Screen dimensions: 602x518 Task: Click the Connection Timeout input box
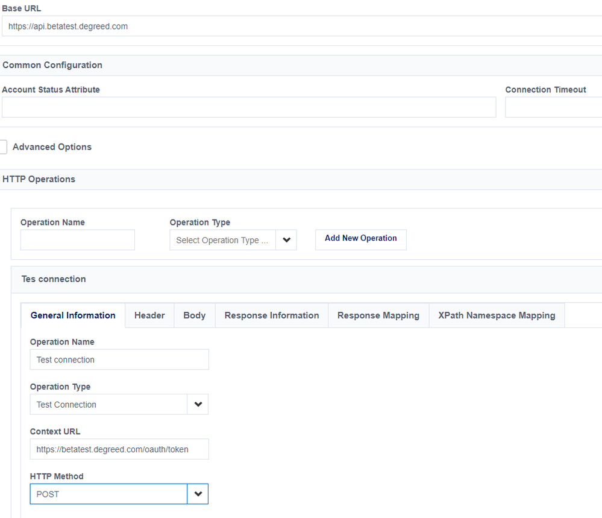(x=553, y=107)
